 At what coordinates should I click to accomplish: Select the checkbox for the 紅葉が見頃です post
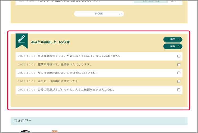179,65
